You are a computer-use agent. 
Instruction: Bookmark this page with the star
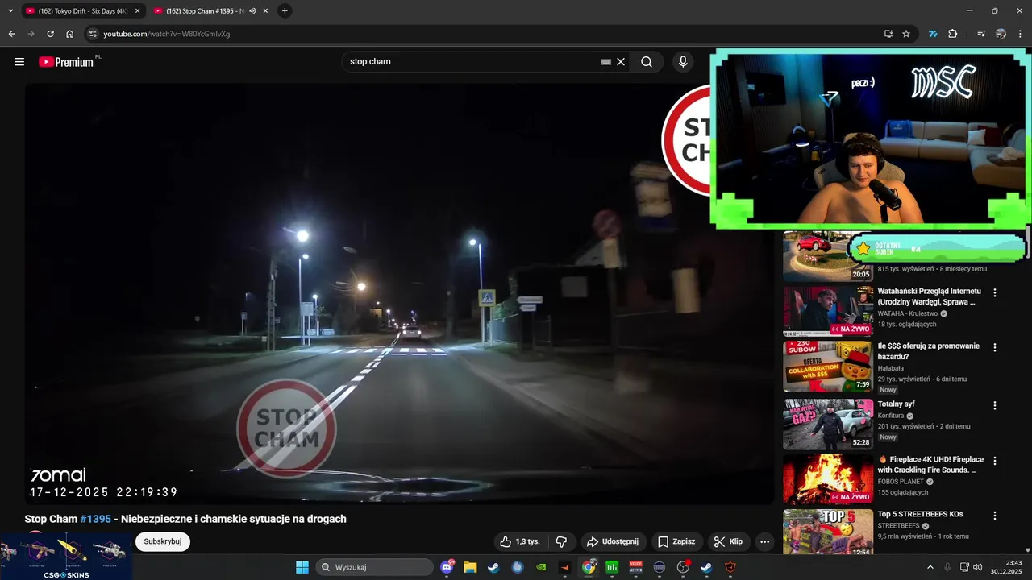click(906, 34)
